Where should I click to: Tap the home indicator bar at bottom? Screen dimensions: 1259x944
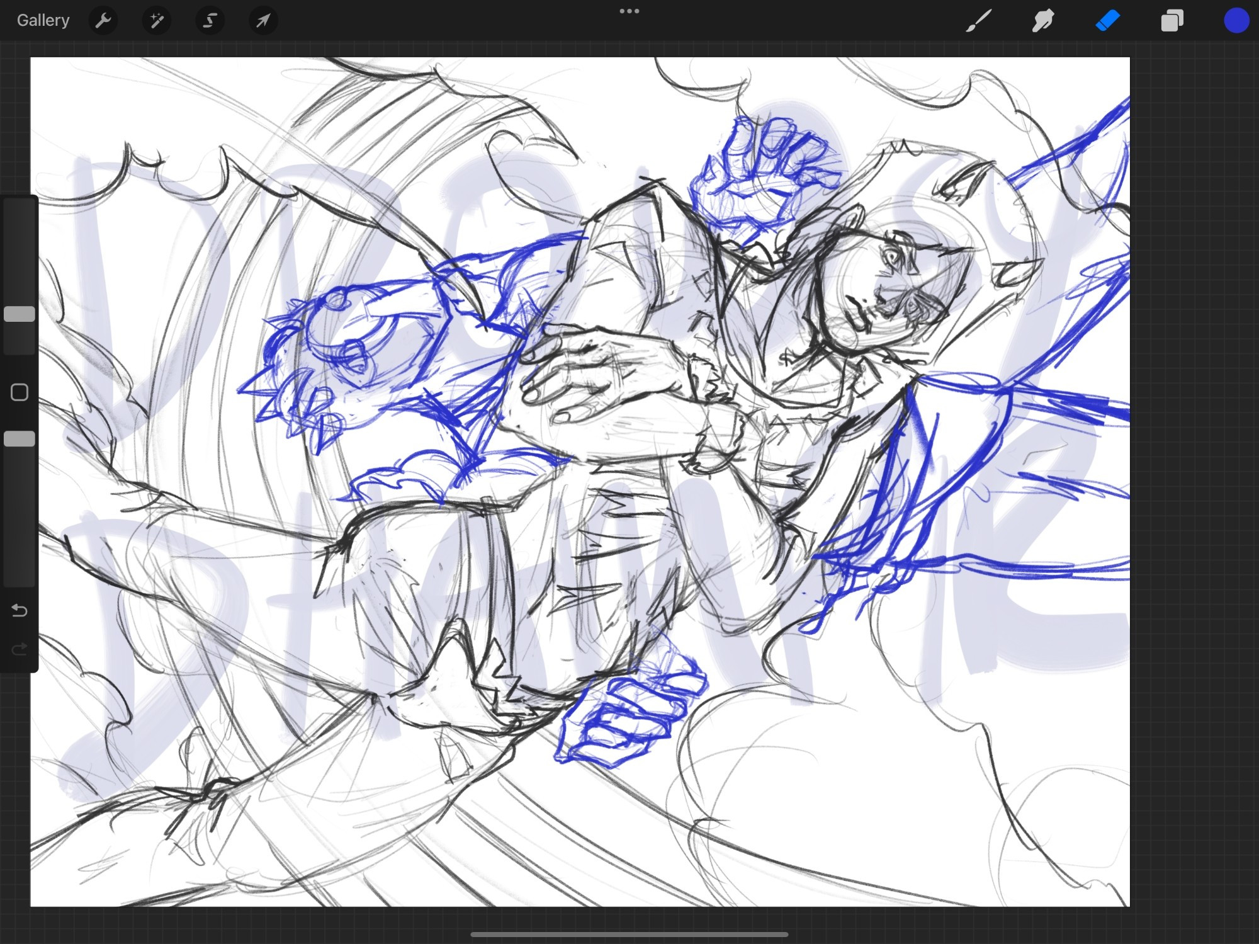[629, 935]
